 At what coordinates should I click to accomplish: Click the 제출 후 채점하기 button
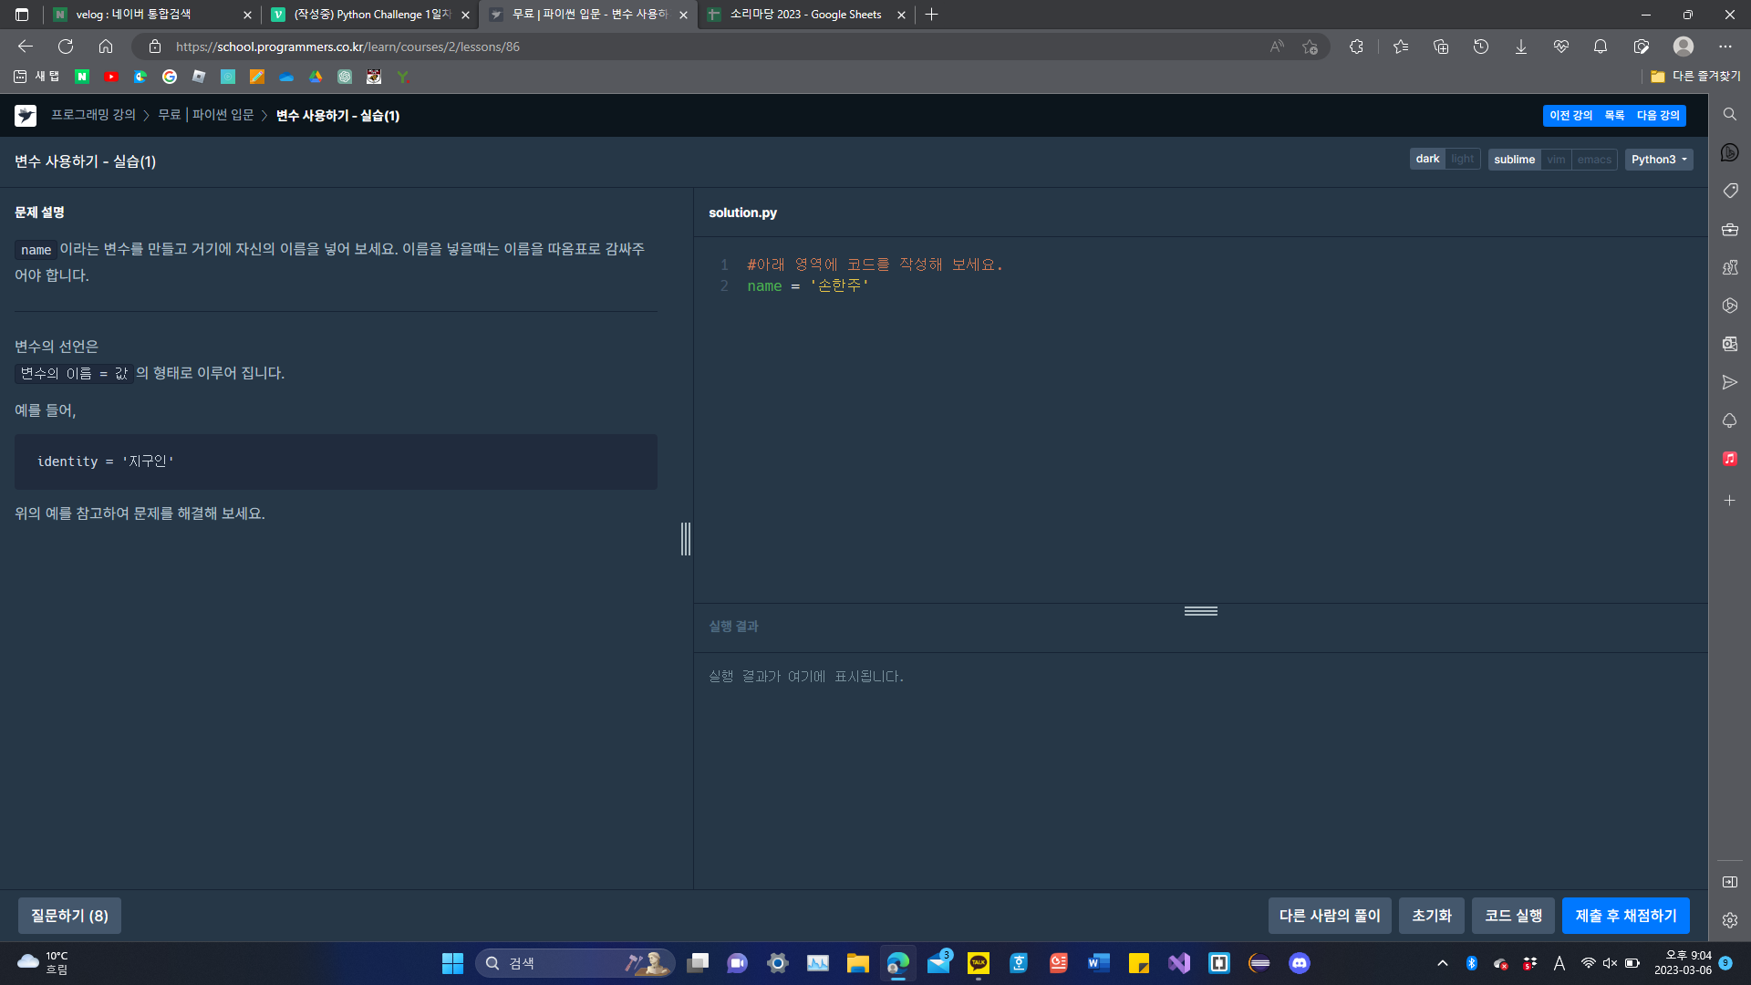pyautogui.click(x=1625, y=916)
